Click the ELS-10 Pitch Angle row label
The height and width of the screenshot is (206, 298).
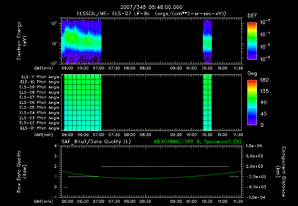[x=40, y=82]
